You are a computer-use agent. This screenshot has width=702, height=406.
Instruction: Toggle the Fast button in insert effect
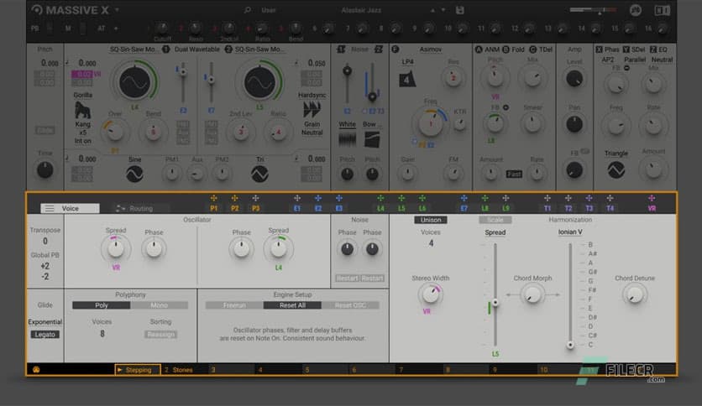pyautogui.click(x=514, y=174)
